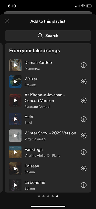
Task: Play preview of Az Khoon-e Javanan cover
Action: pos(15,100)
